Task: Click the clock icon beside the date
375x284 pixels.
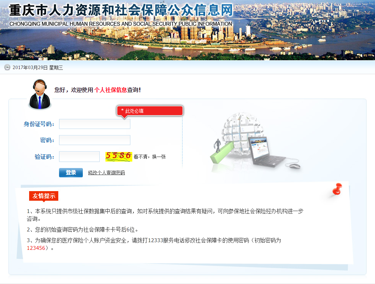Action: [x=7, y=68]
